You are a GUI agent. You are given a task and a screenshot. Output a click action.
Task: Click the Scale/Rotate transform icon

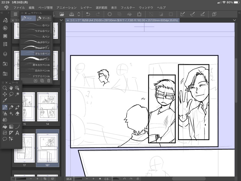tap(139, 14)
